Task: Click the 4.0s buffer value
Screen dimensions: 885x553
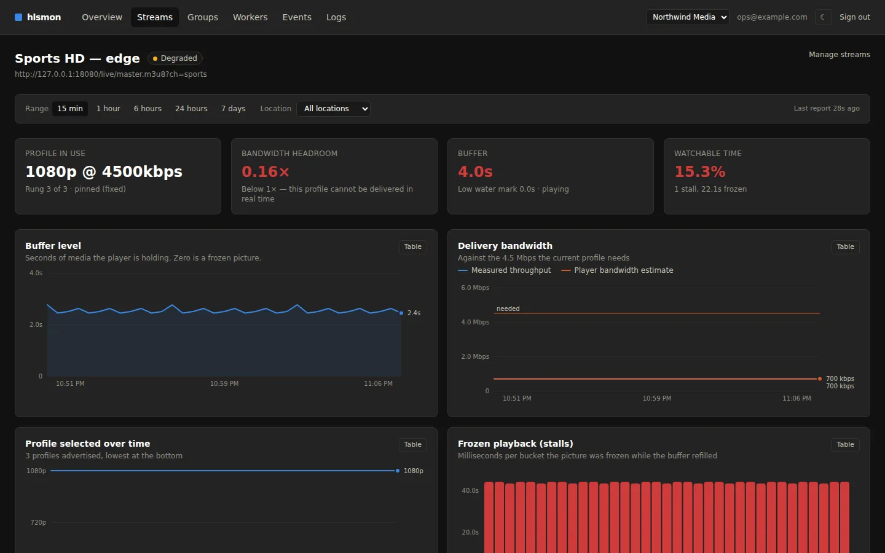Action: tap(475, 172)
